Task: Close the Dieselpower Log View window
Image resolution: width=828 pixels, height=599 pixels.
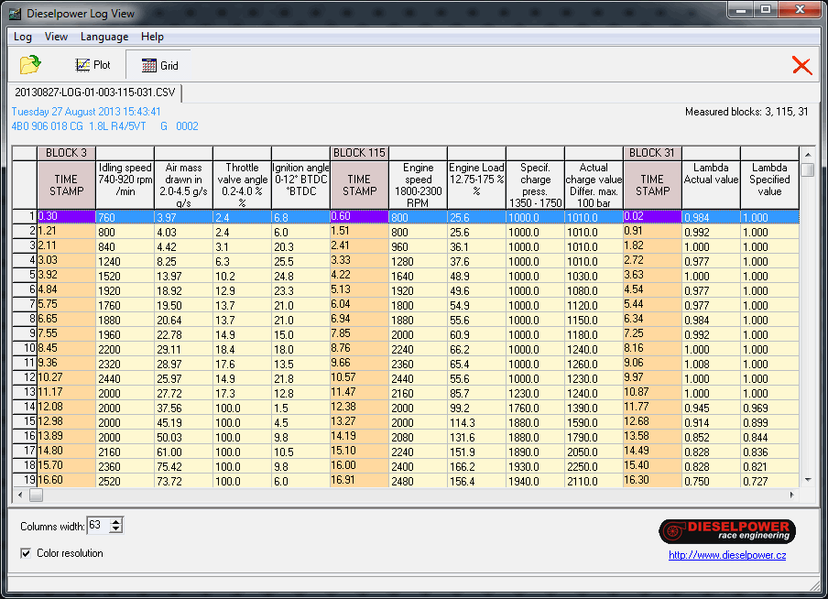Action: click(799, 9)
